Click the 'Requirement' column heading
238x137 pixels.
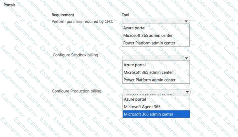point(63,15)
